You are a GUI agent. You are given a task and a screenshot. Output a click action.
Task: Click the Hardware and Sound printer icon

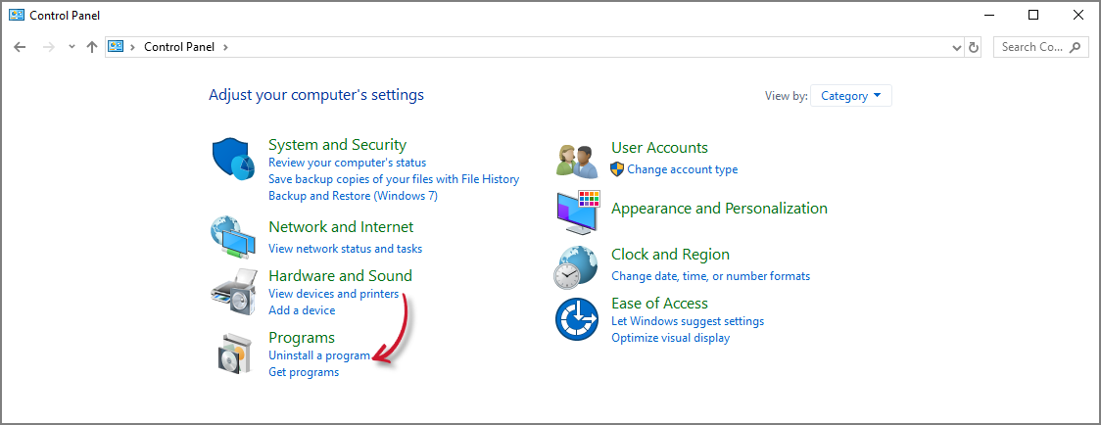point(233,292)
